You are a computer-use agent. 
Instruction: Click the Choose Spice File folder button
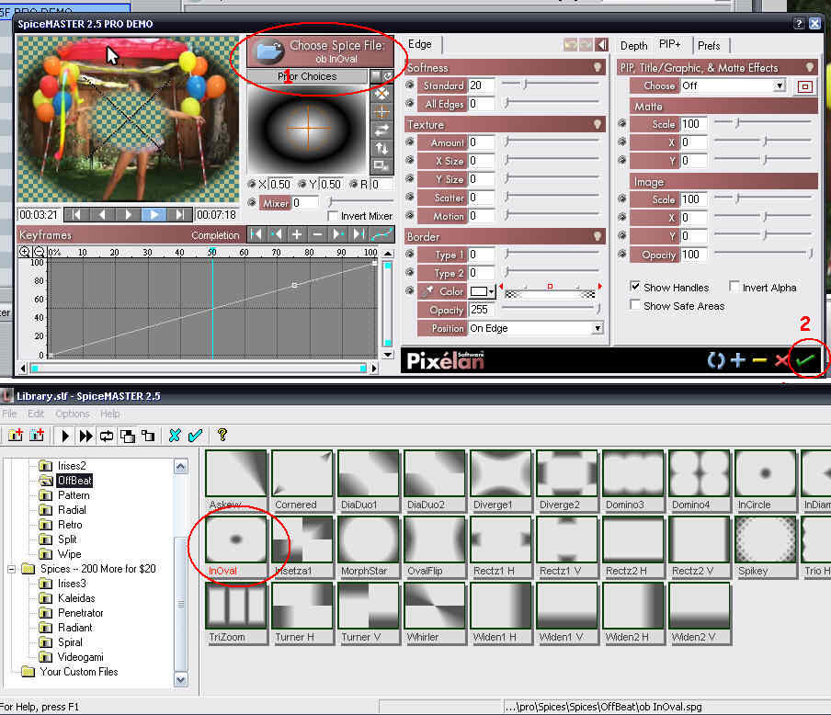coord(320,52)
